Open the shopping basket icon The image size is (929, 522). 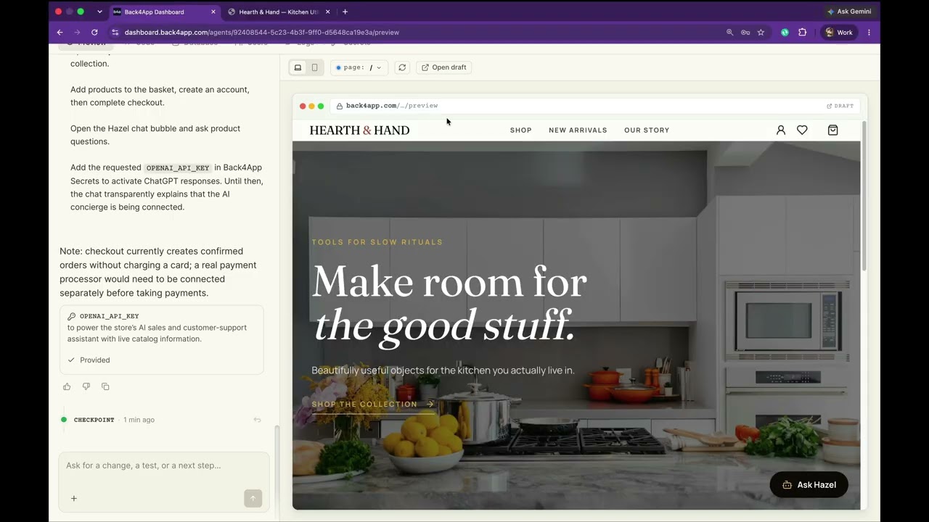(x=832, y=130)
